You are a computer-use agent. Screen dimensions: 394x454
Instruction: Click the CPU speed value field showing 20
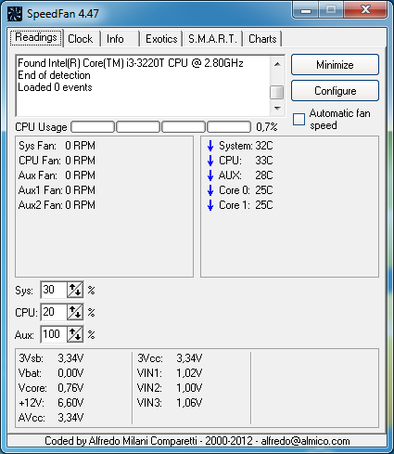click(54, 312)
